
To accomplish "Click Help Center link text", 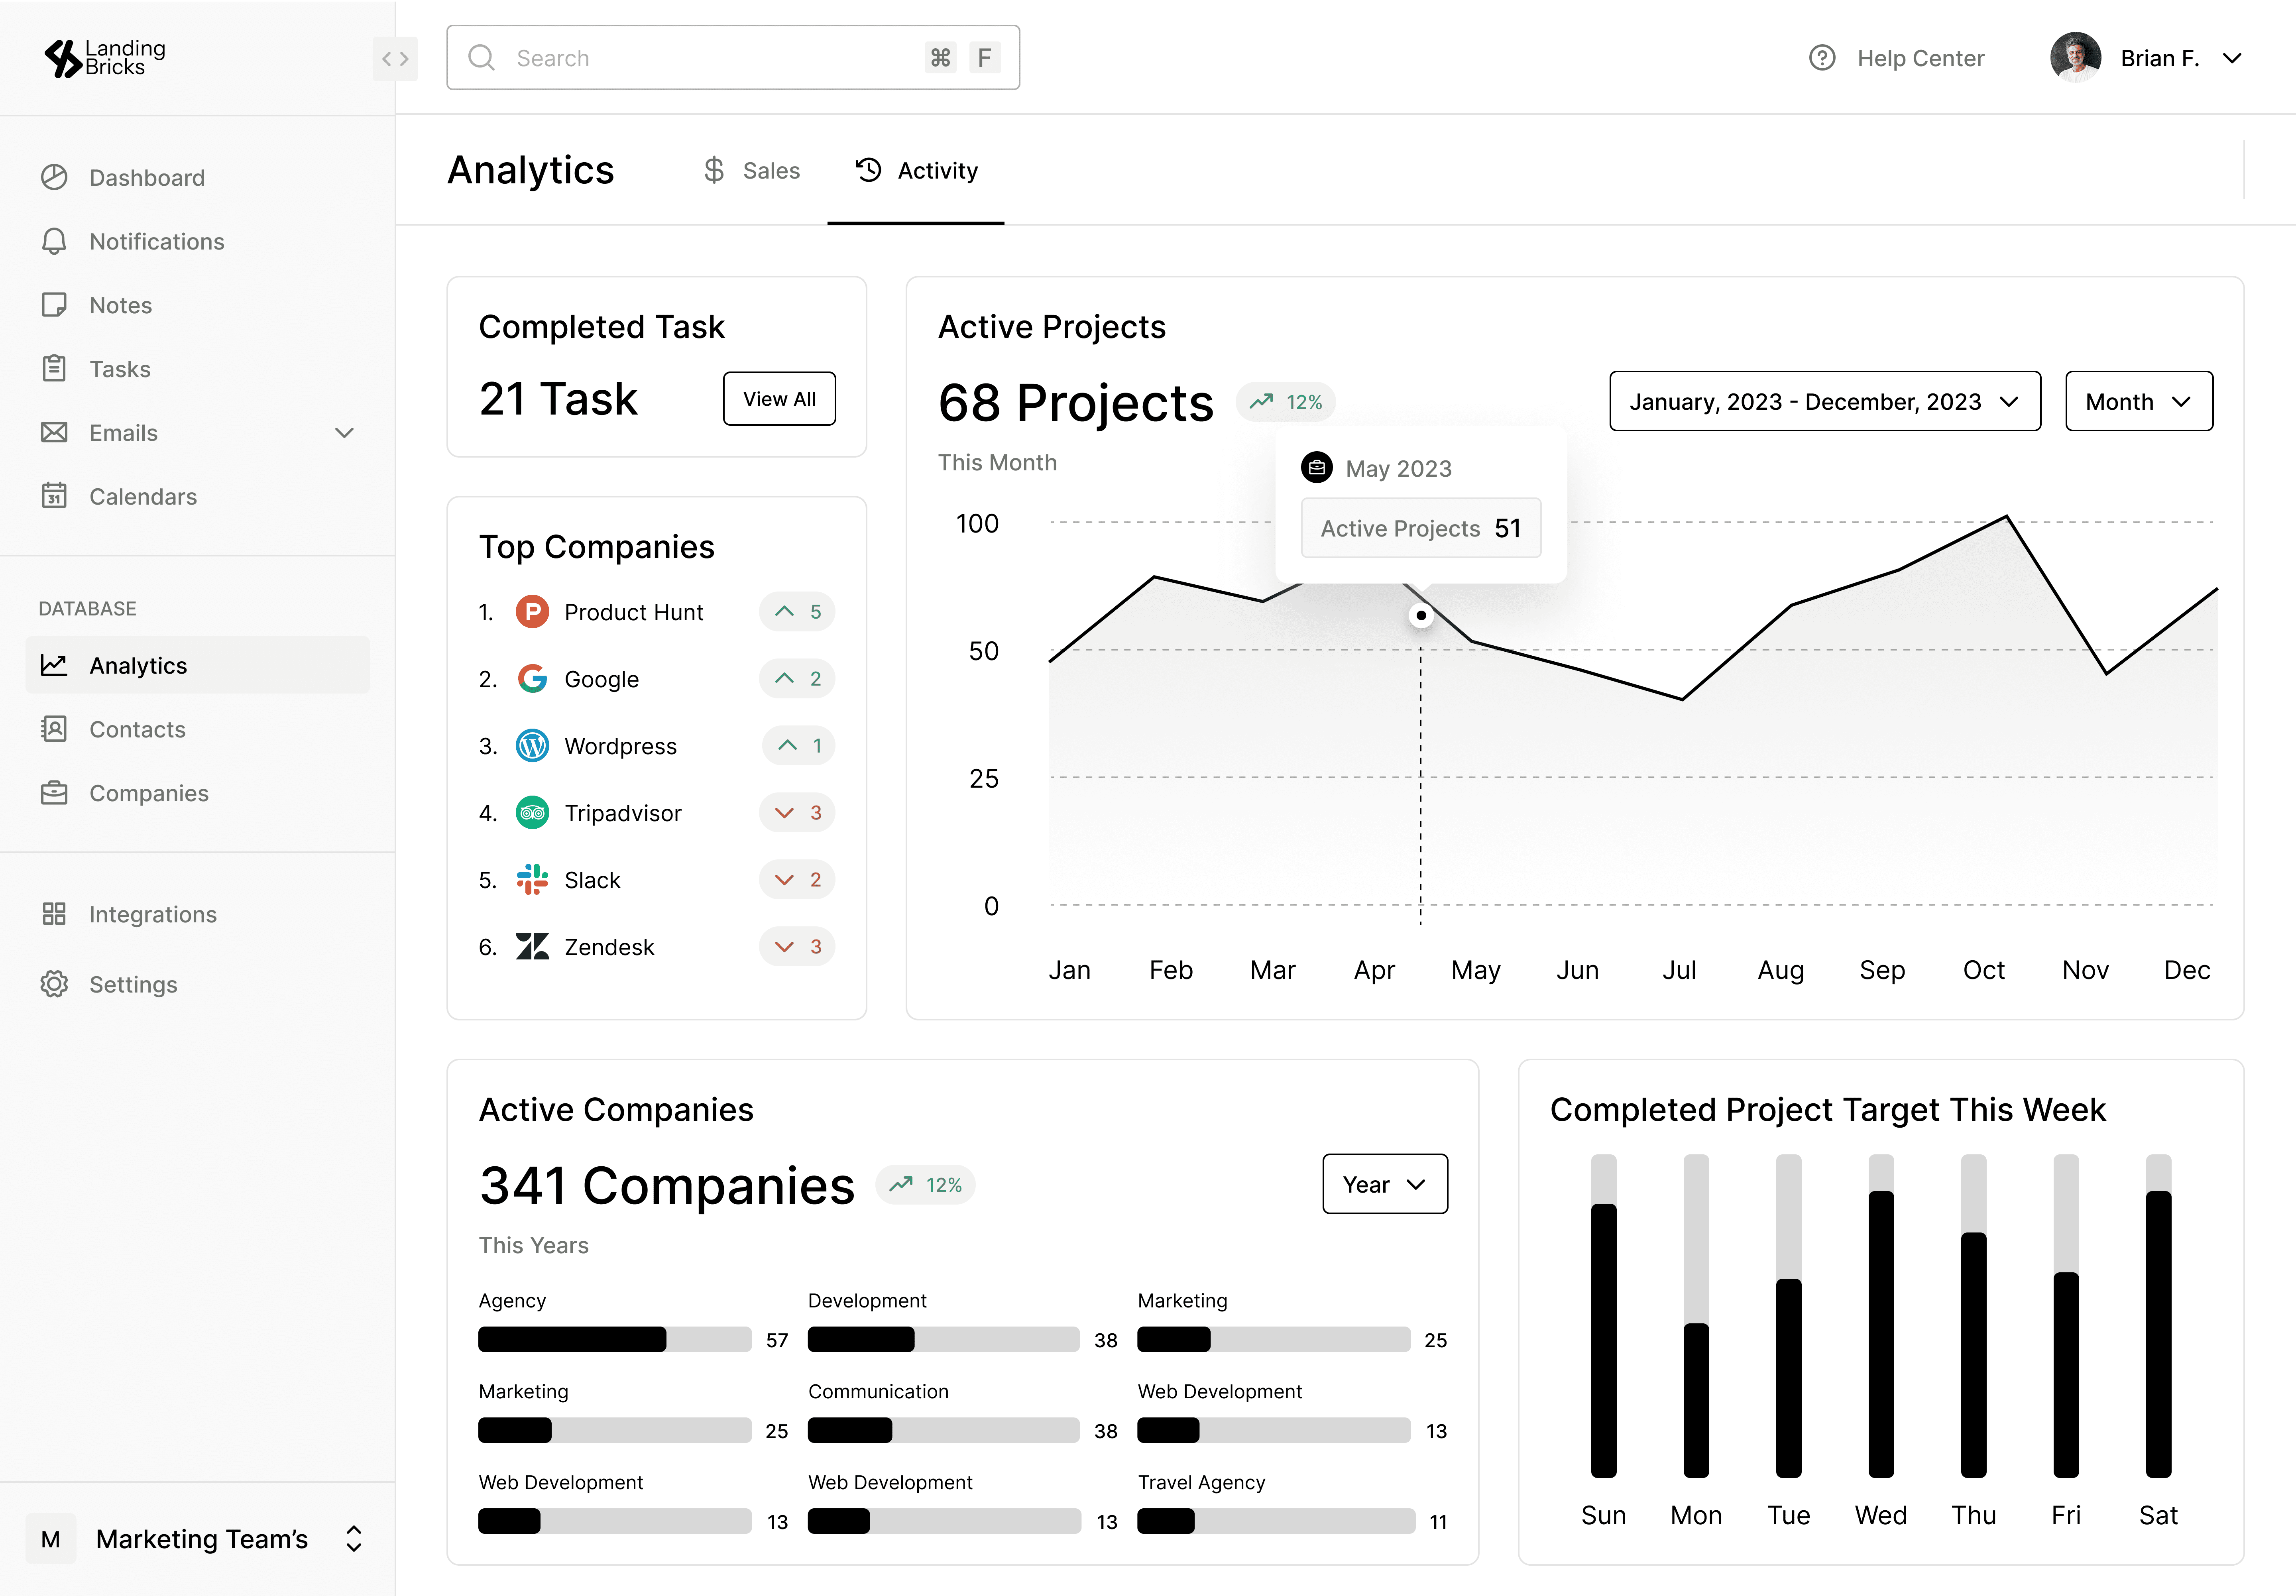I will pos(1920,59).
